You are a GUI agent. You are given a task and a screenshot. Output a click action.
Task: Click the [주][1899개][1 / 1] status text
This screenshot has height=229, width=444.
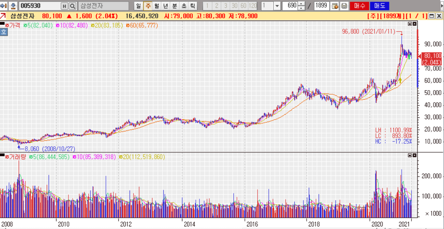[397, 16]
